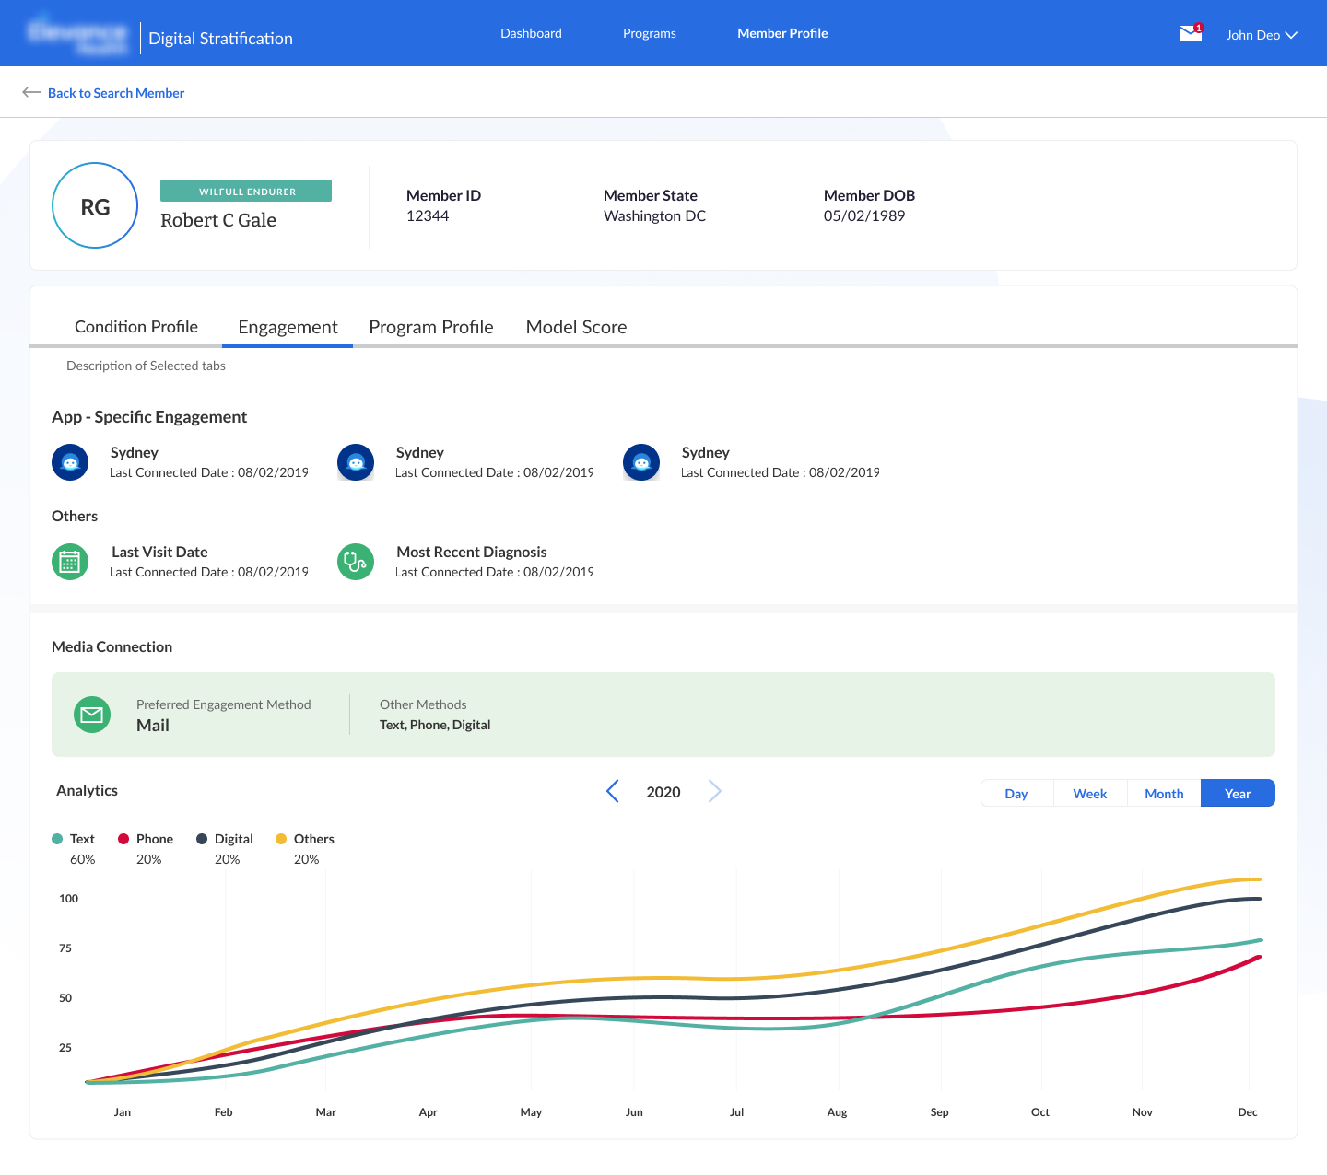Click the RG member avatar
The height and width of the screenshot is (1175, 1327).
point(94,205)
